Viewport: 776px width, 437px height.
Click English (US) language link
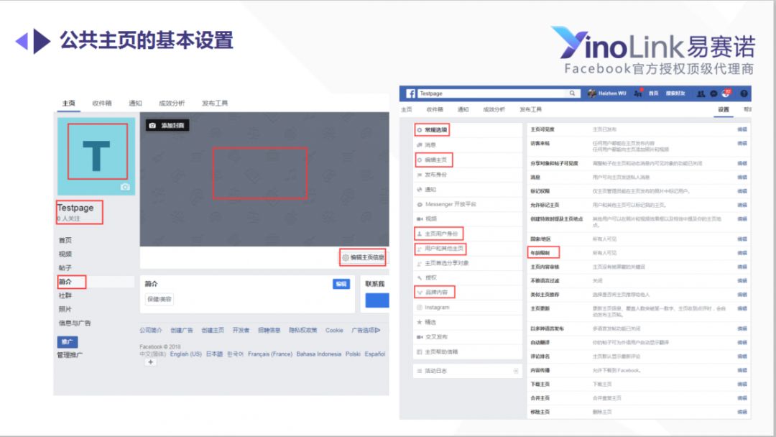[185, 354]
